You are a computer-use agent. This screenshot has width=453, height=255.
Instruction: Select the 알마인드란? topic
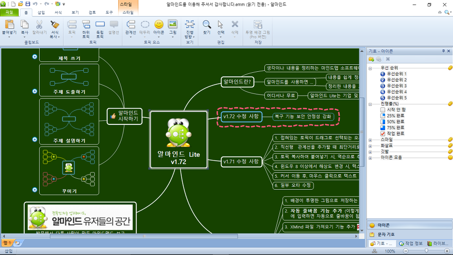237,81
